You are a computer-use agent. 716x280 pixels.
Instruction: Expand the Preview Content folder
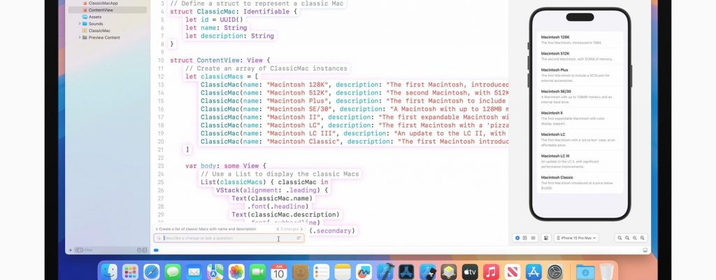coord(80,38)
